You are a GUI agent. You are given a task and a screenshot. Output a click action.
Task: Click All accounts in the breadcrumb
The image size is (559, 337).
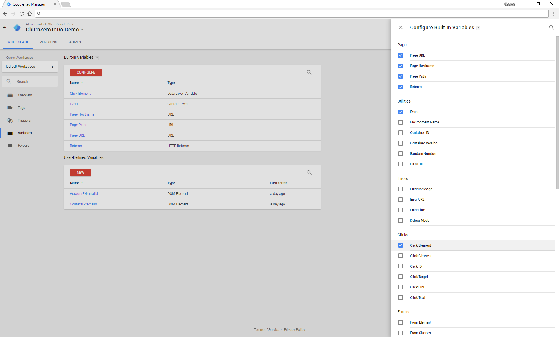35,24
